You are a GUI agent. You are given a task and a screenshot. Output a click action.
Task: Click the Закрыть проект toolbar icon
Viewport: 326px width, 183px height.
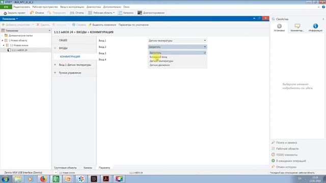(5, 13)
